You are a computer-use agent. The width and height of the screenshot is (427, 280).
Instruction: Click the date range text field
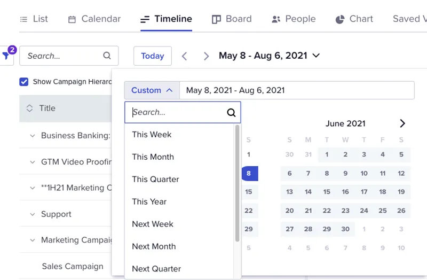tap(297, 90)
